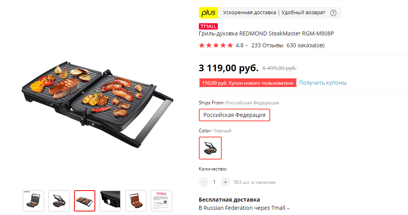408x215 pixels.
Task: Select the black color grill swatch
Action: pyautogui.click(x=210, y=148)
